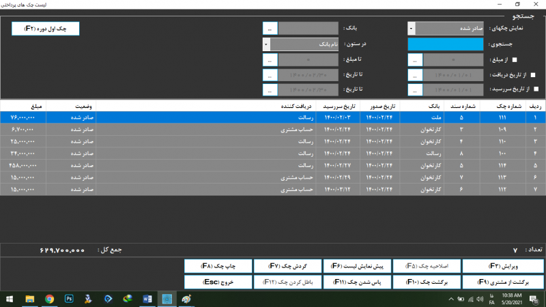Open network settings from system tray

coord(471,299)
